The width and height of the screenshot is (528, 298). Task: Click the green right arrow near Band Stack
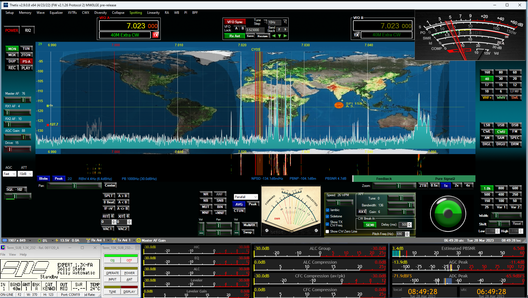285,36
